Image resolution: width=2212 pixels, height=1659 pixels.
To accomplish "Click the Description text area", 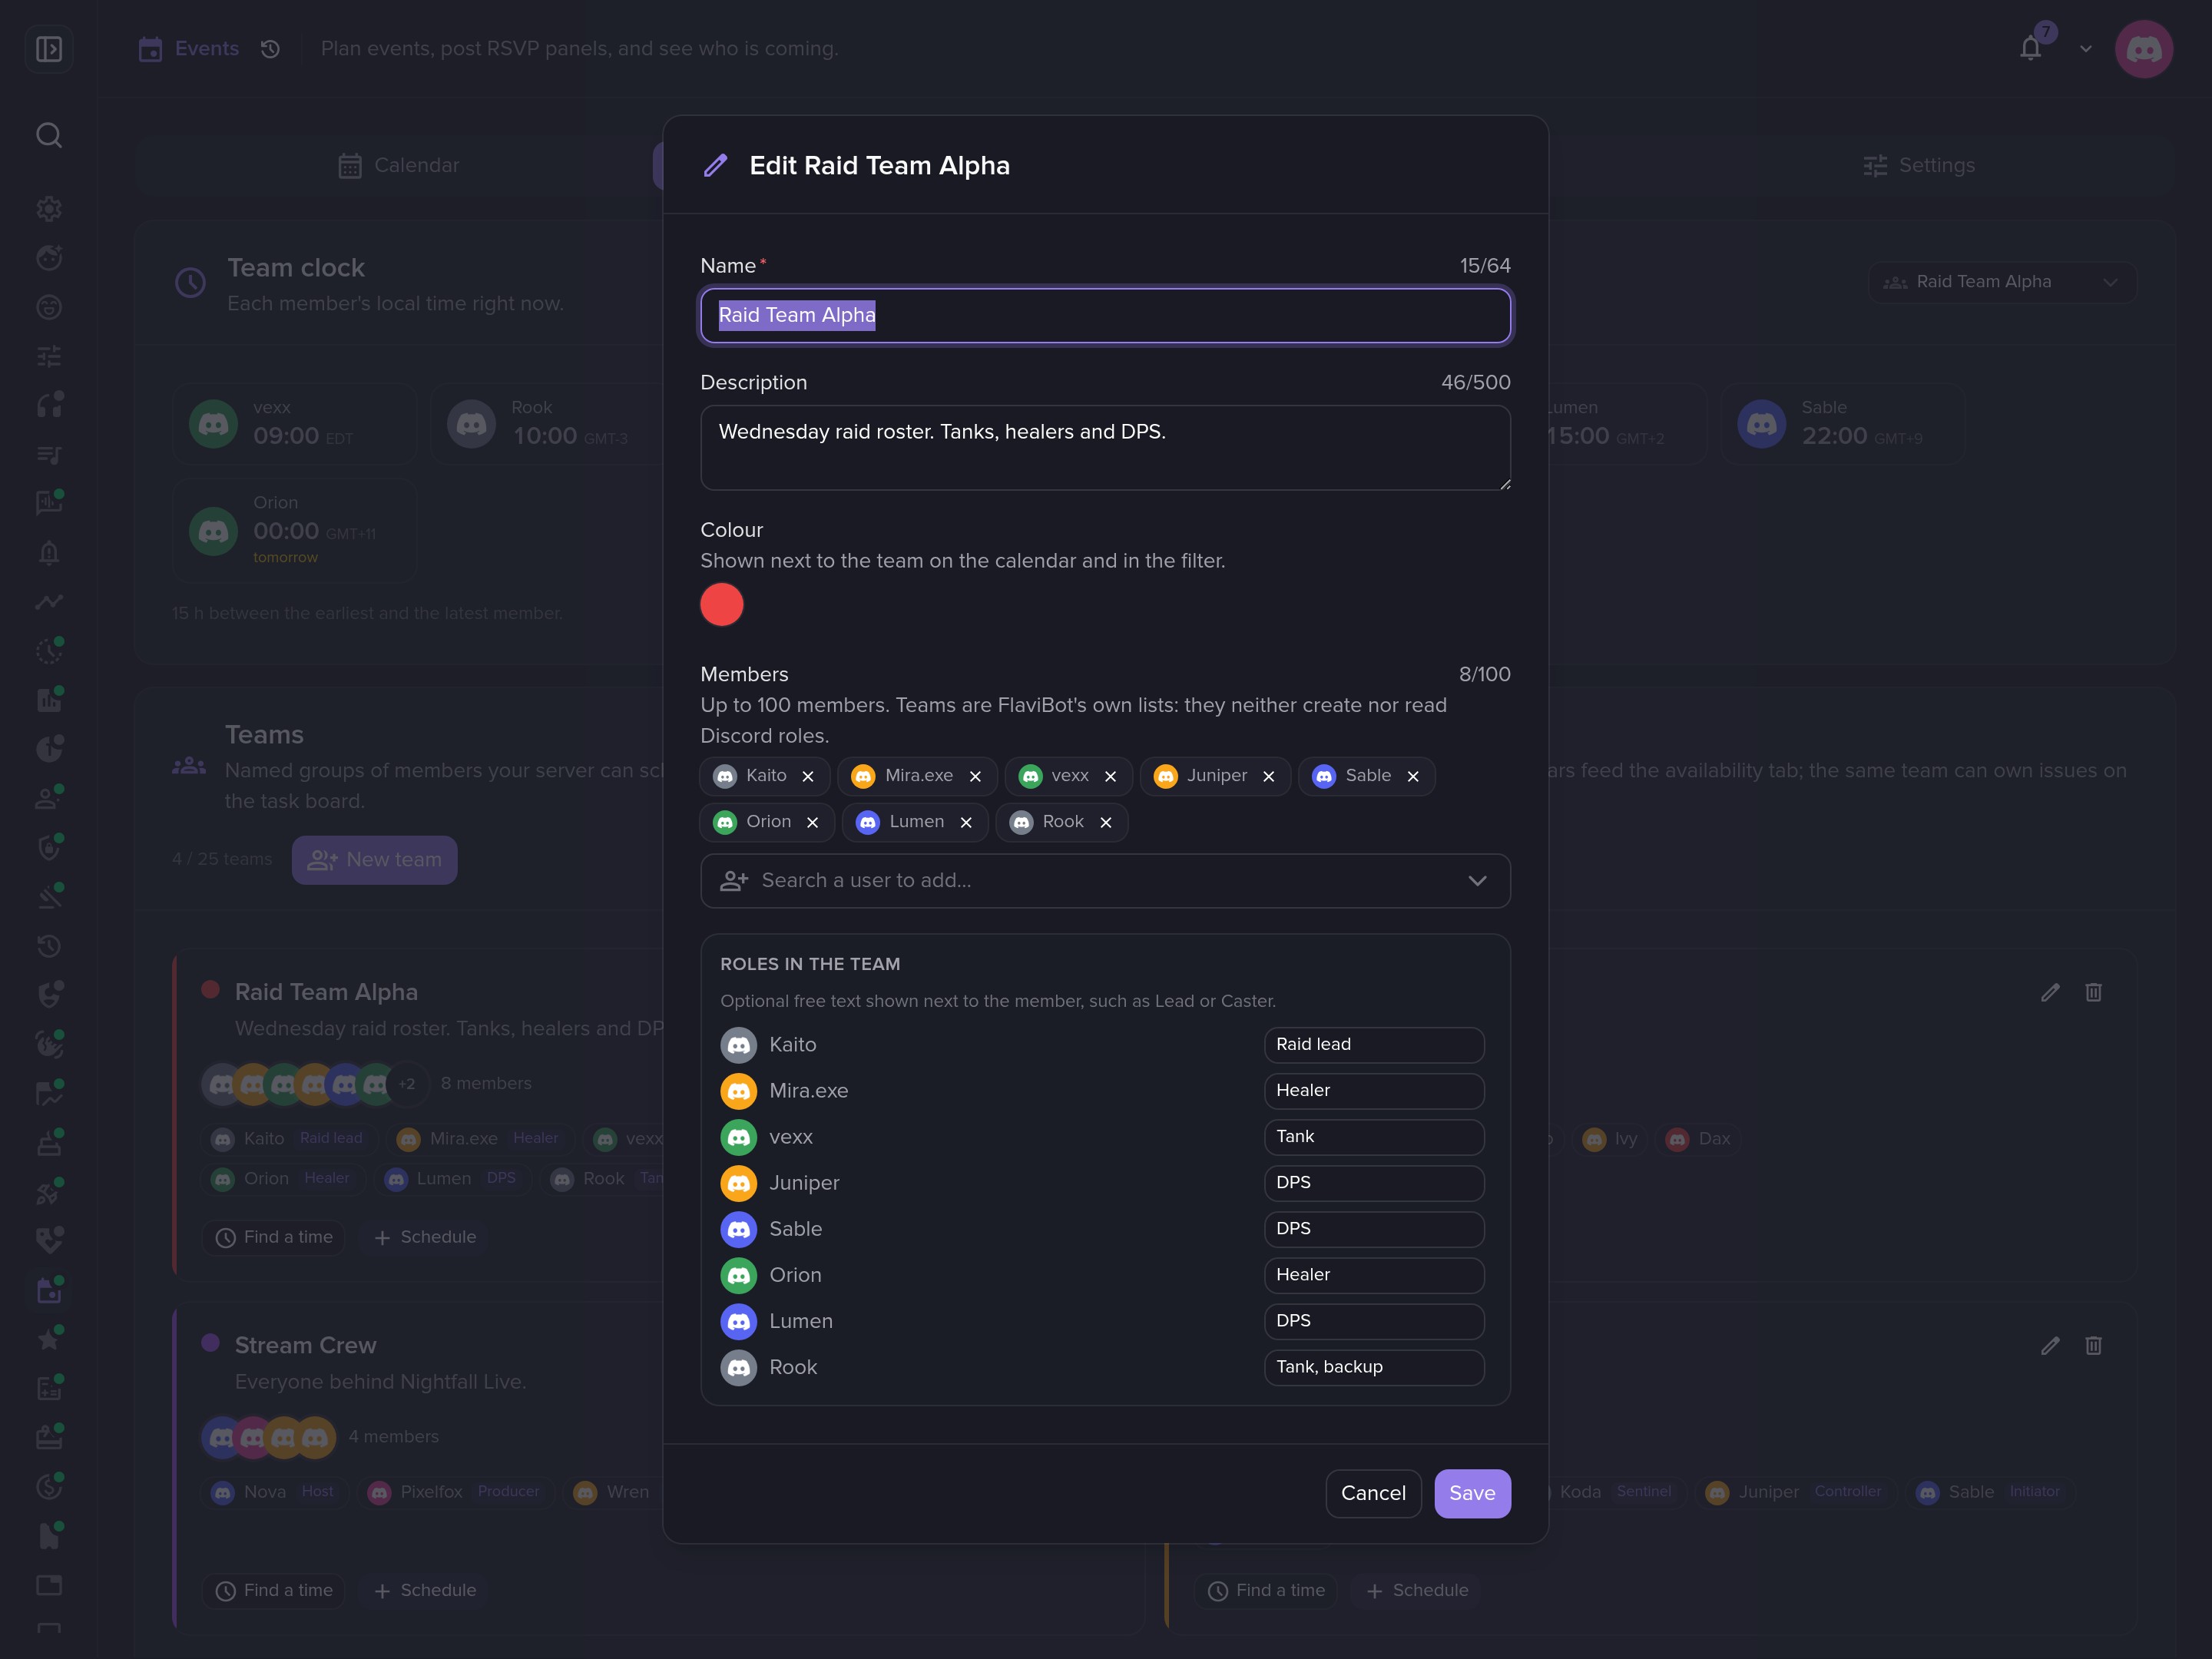I will pyautogui.click(x=1105, y=447).
